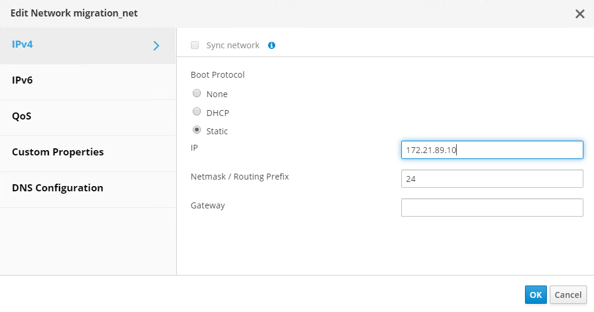Click the chevron arrow on IPv4 tab
Screen dimensions: 594x312
point(156,45)
